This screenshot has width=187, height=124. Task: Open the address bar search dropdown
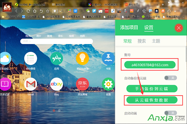pyautogui.click(x=61, y=11)
